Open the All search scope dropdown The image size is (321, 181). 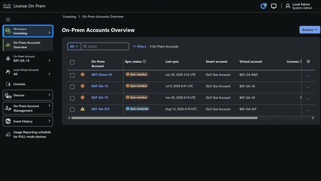click(74, 46)
